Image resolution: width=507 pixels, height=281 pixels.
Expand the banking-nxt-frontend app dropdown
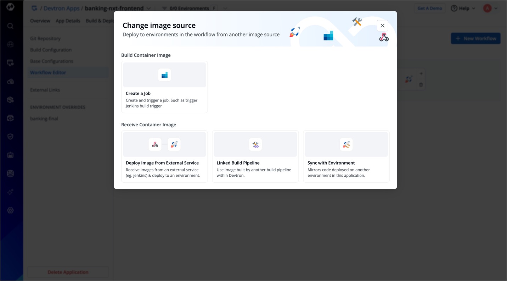point(149,8)
